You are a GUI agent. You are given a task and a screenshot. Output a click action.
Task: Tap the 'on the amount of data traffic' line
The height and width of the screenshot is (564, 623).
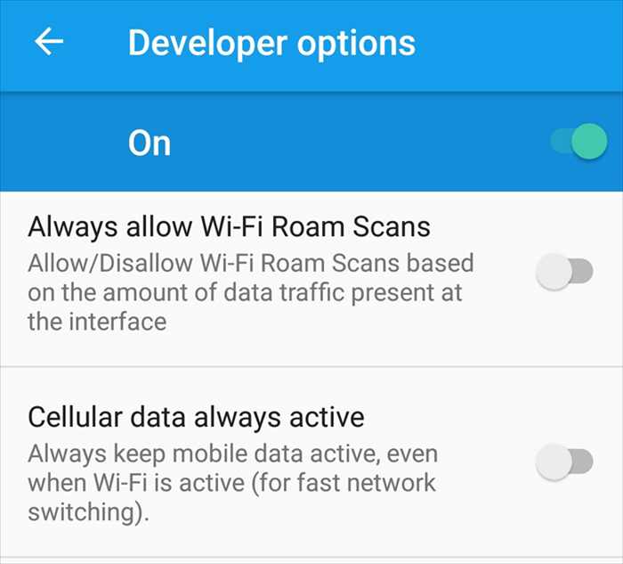pos(245,293)
